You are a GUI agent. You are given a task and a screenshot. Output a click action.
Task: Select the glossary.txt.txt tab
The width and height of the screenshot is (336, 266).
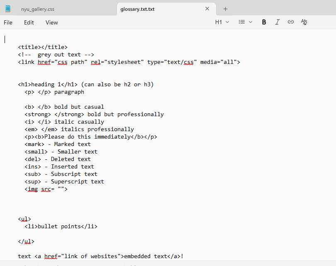tap(137, 8)
